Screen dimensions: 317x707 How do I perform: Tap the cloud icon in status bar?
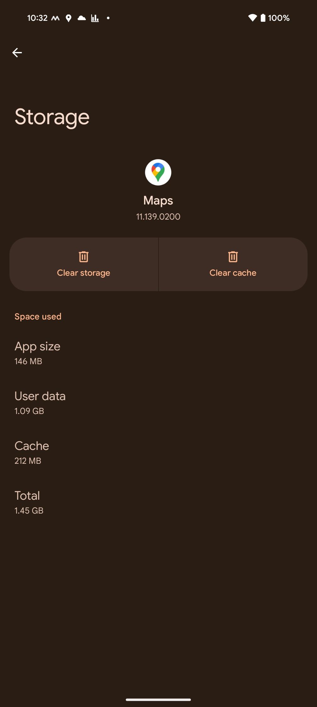pos(81,18)
